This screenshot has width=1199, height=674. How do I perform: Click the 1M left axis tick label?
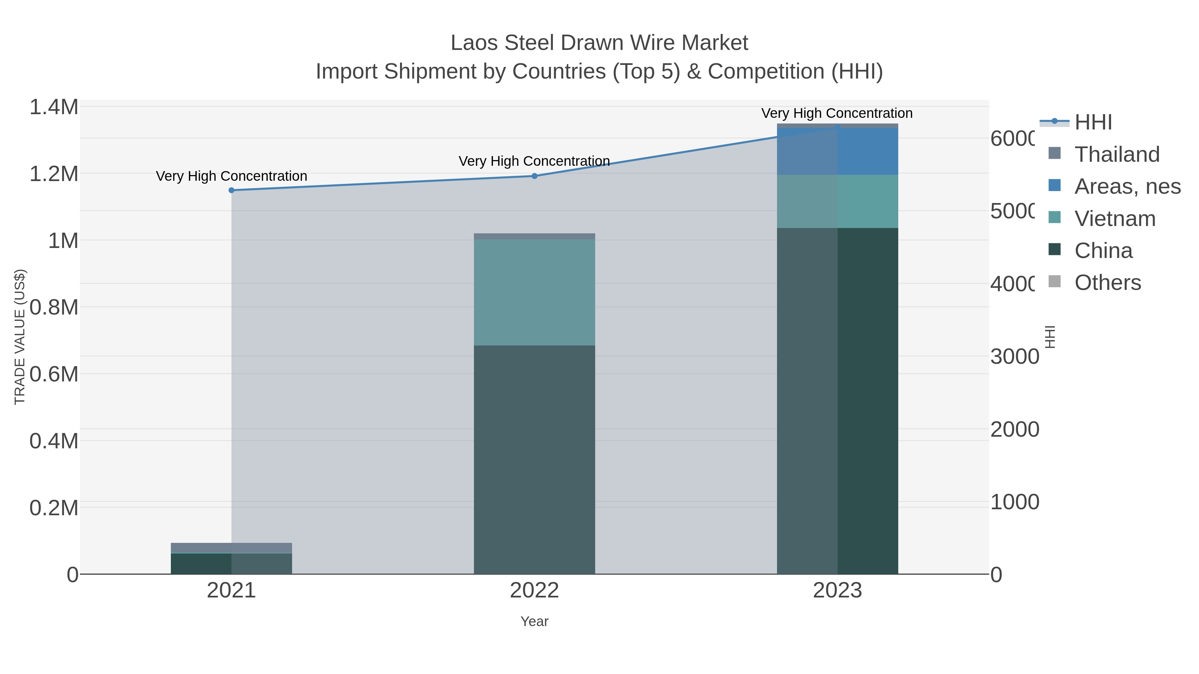[63, 241]
